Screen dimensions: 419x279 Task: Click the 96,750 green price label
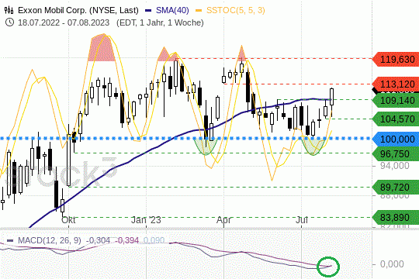click(396, 153)
